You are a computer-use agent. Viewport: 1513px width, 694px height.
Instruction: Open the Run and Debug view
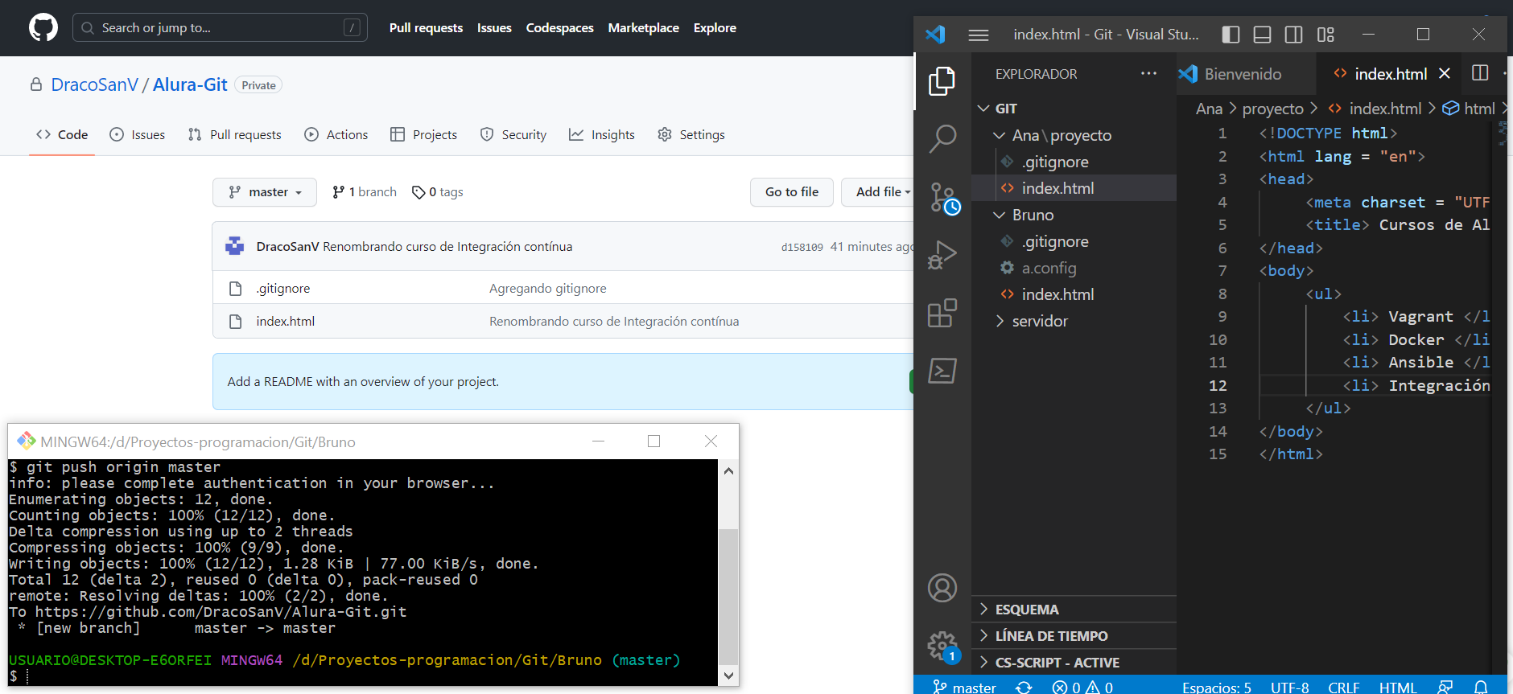point(942,255)
